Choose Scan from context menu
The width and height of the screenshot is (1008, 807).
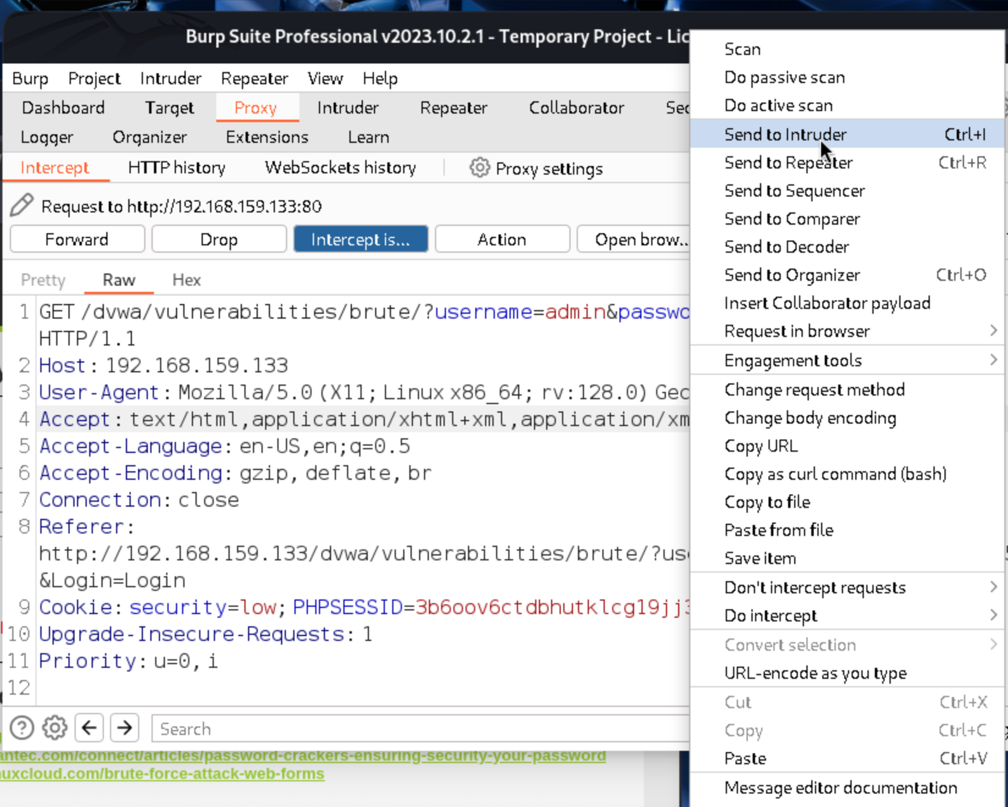tap(848, 49)
